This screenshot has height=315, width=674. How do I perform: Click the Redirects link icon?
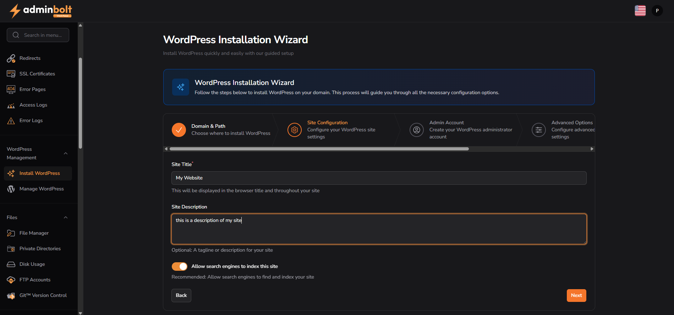pos(11,58)
